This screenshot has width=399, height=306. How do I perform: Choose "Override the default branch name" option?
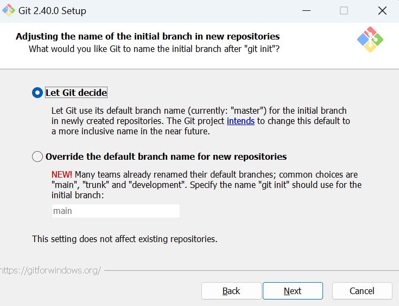(37, 157)
